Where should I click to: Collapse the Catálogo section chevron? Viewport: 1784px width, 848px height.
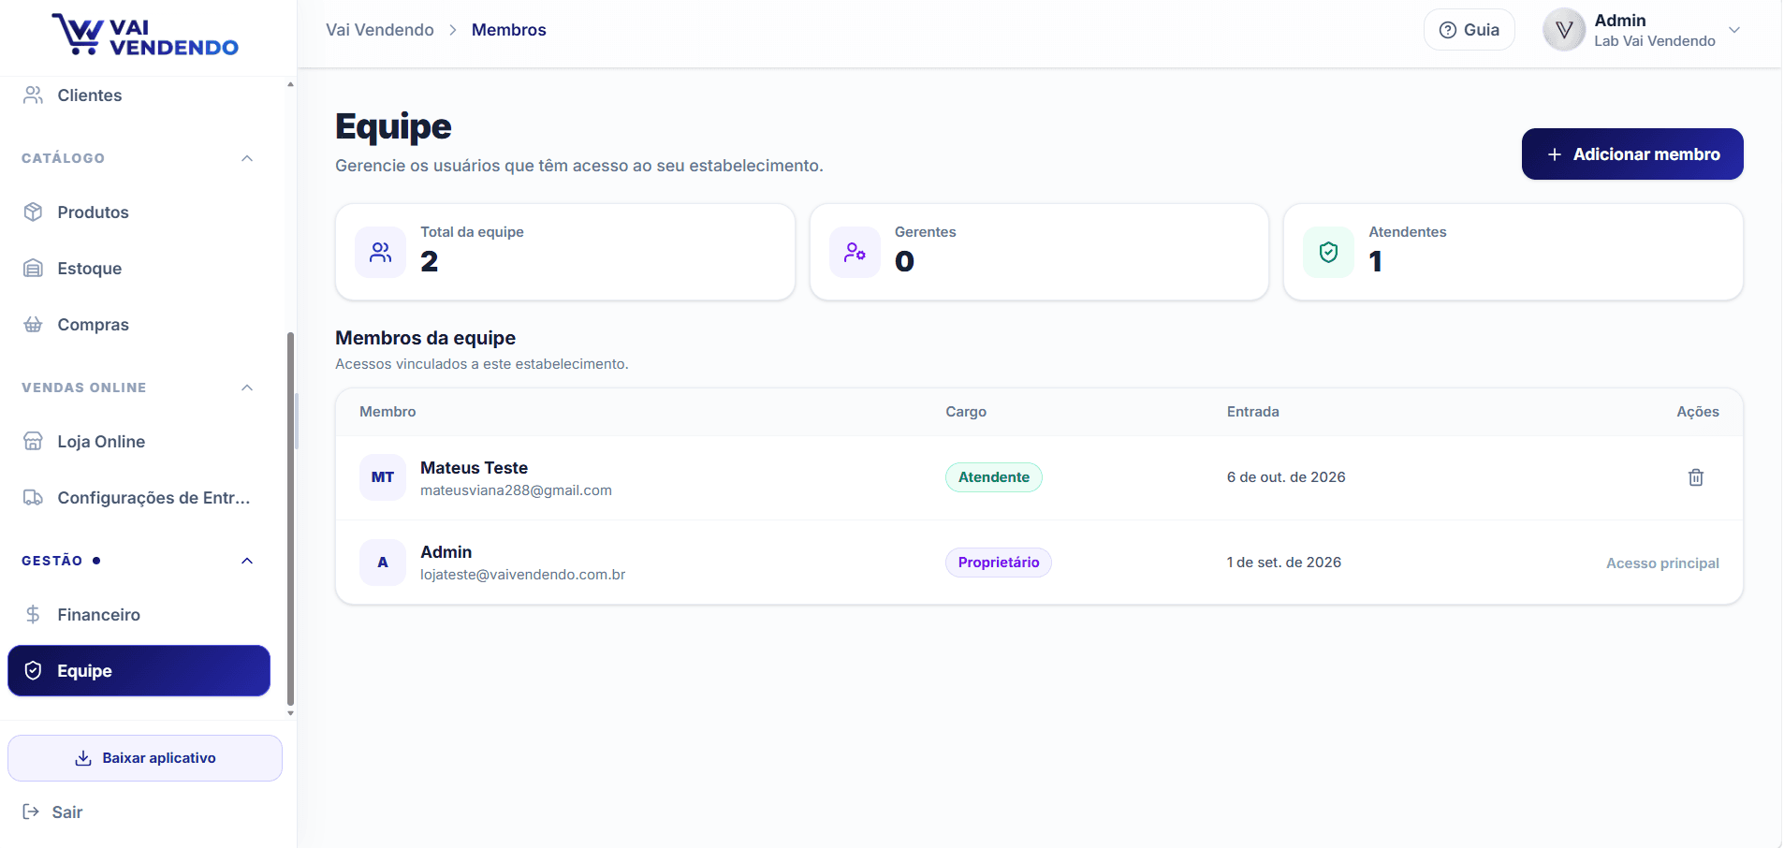coord(247,158)
